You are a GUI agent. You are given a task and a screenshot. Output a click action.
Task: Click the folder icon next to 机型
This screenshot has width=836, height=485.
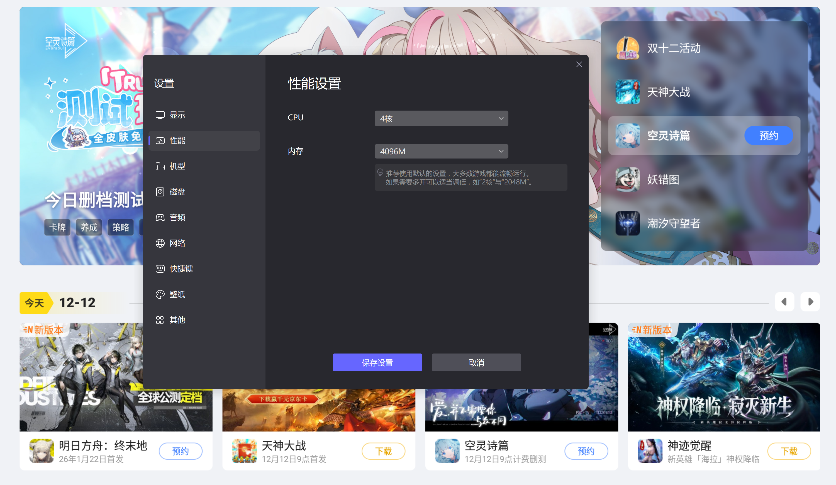(x=160, y=166)
